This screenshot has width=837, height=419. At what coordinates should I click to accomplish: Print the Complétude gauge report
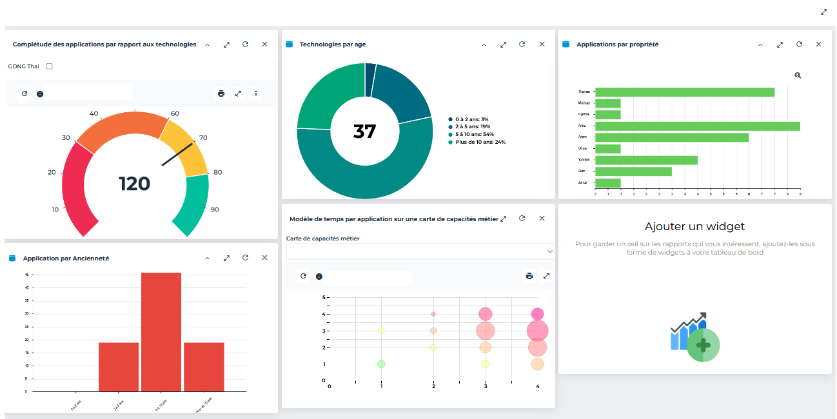click(221, 93)
